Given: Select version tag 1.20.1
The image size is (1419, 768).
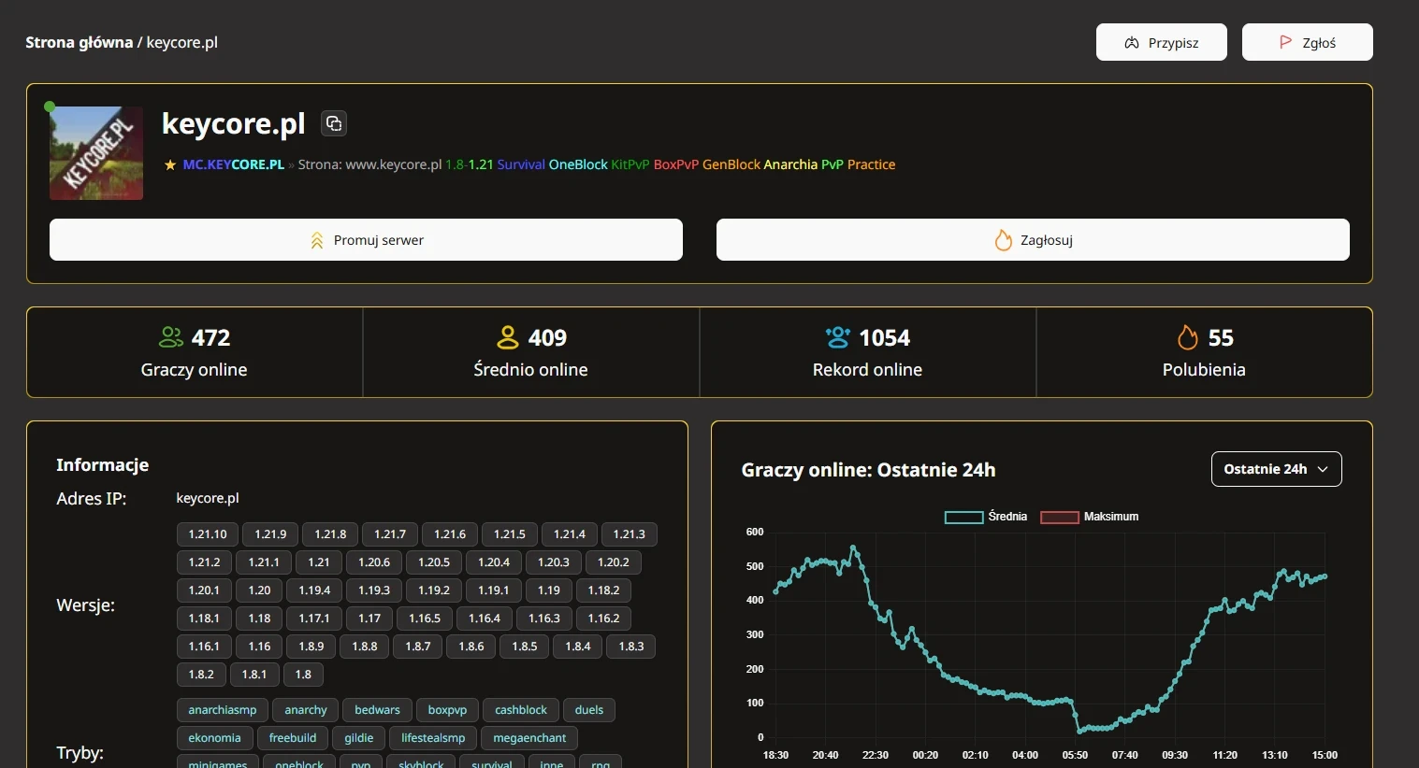Looking at the screenshot, I should click(204, 590).
